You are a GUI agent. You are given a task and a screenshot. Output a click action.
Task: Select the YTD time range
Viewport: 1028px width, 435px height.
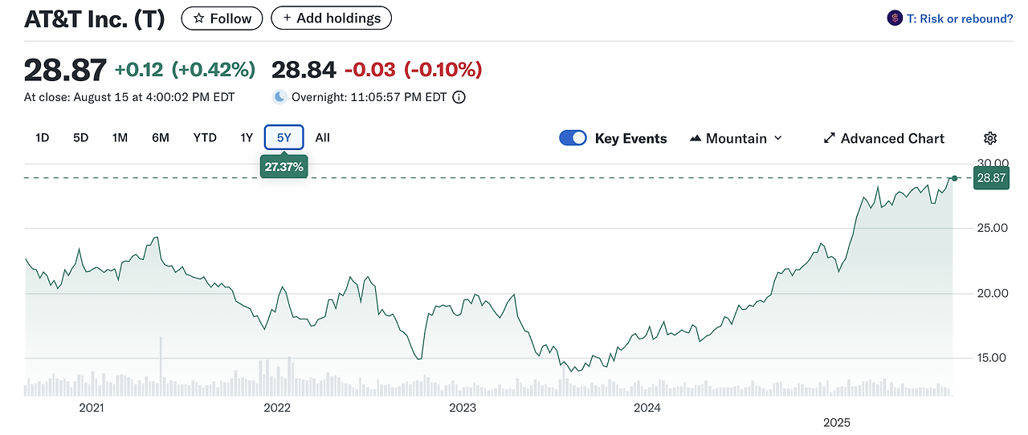205,137
